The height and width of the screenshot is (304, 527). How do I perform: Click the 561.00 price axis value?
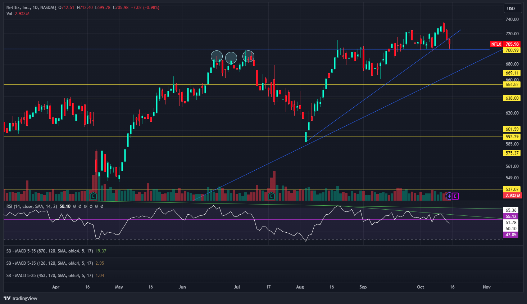pos(512,166)
